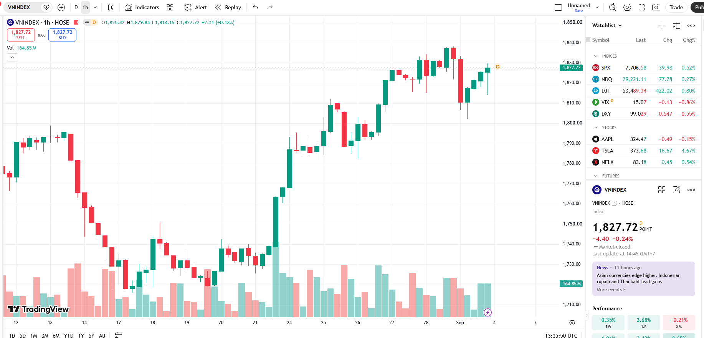Start bar Replay mode
This screenshot has width=704, height=338.
tap(228, 7)
